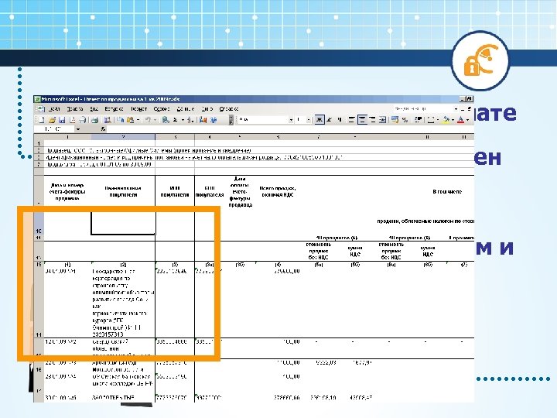Select column header 3
Screen dimensions: 557x418
(x=175, y=137)
